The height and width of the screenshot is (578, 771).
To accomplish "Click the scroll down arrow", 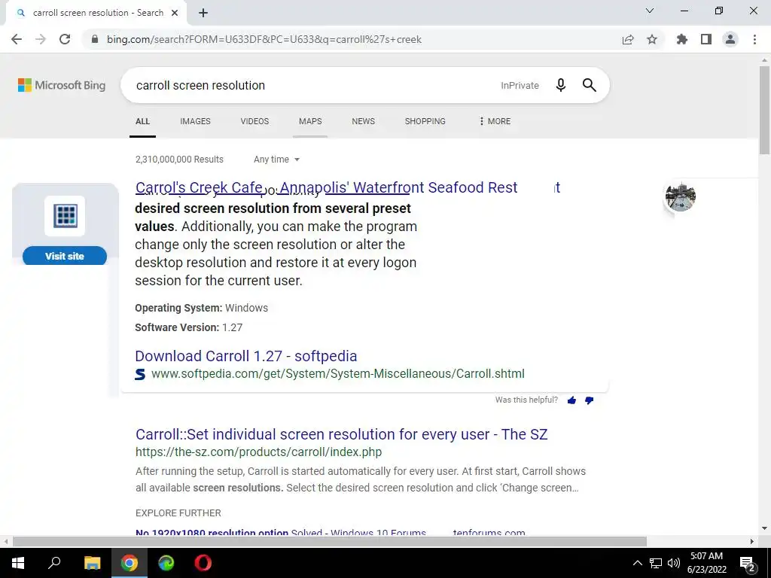I will pos(764,529).
